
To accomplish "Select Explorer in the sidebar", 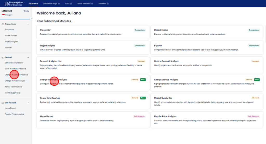I will point(8,48).
